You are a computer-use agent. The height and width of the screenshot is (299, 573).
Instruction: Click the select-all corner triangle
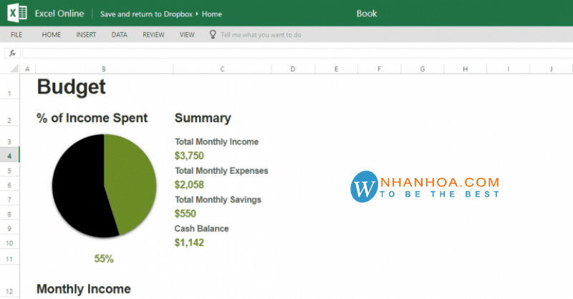13,69
